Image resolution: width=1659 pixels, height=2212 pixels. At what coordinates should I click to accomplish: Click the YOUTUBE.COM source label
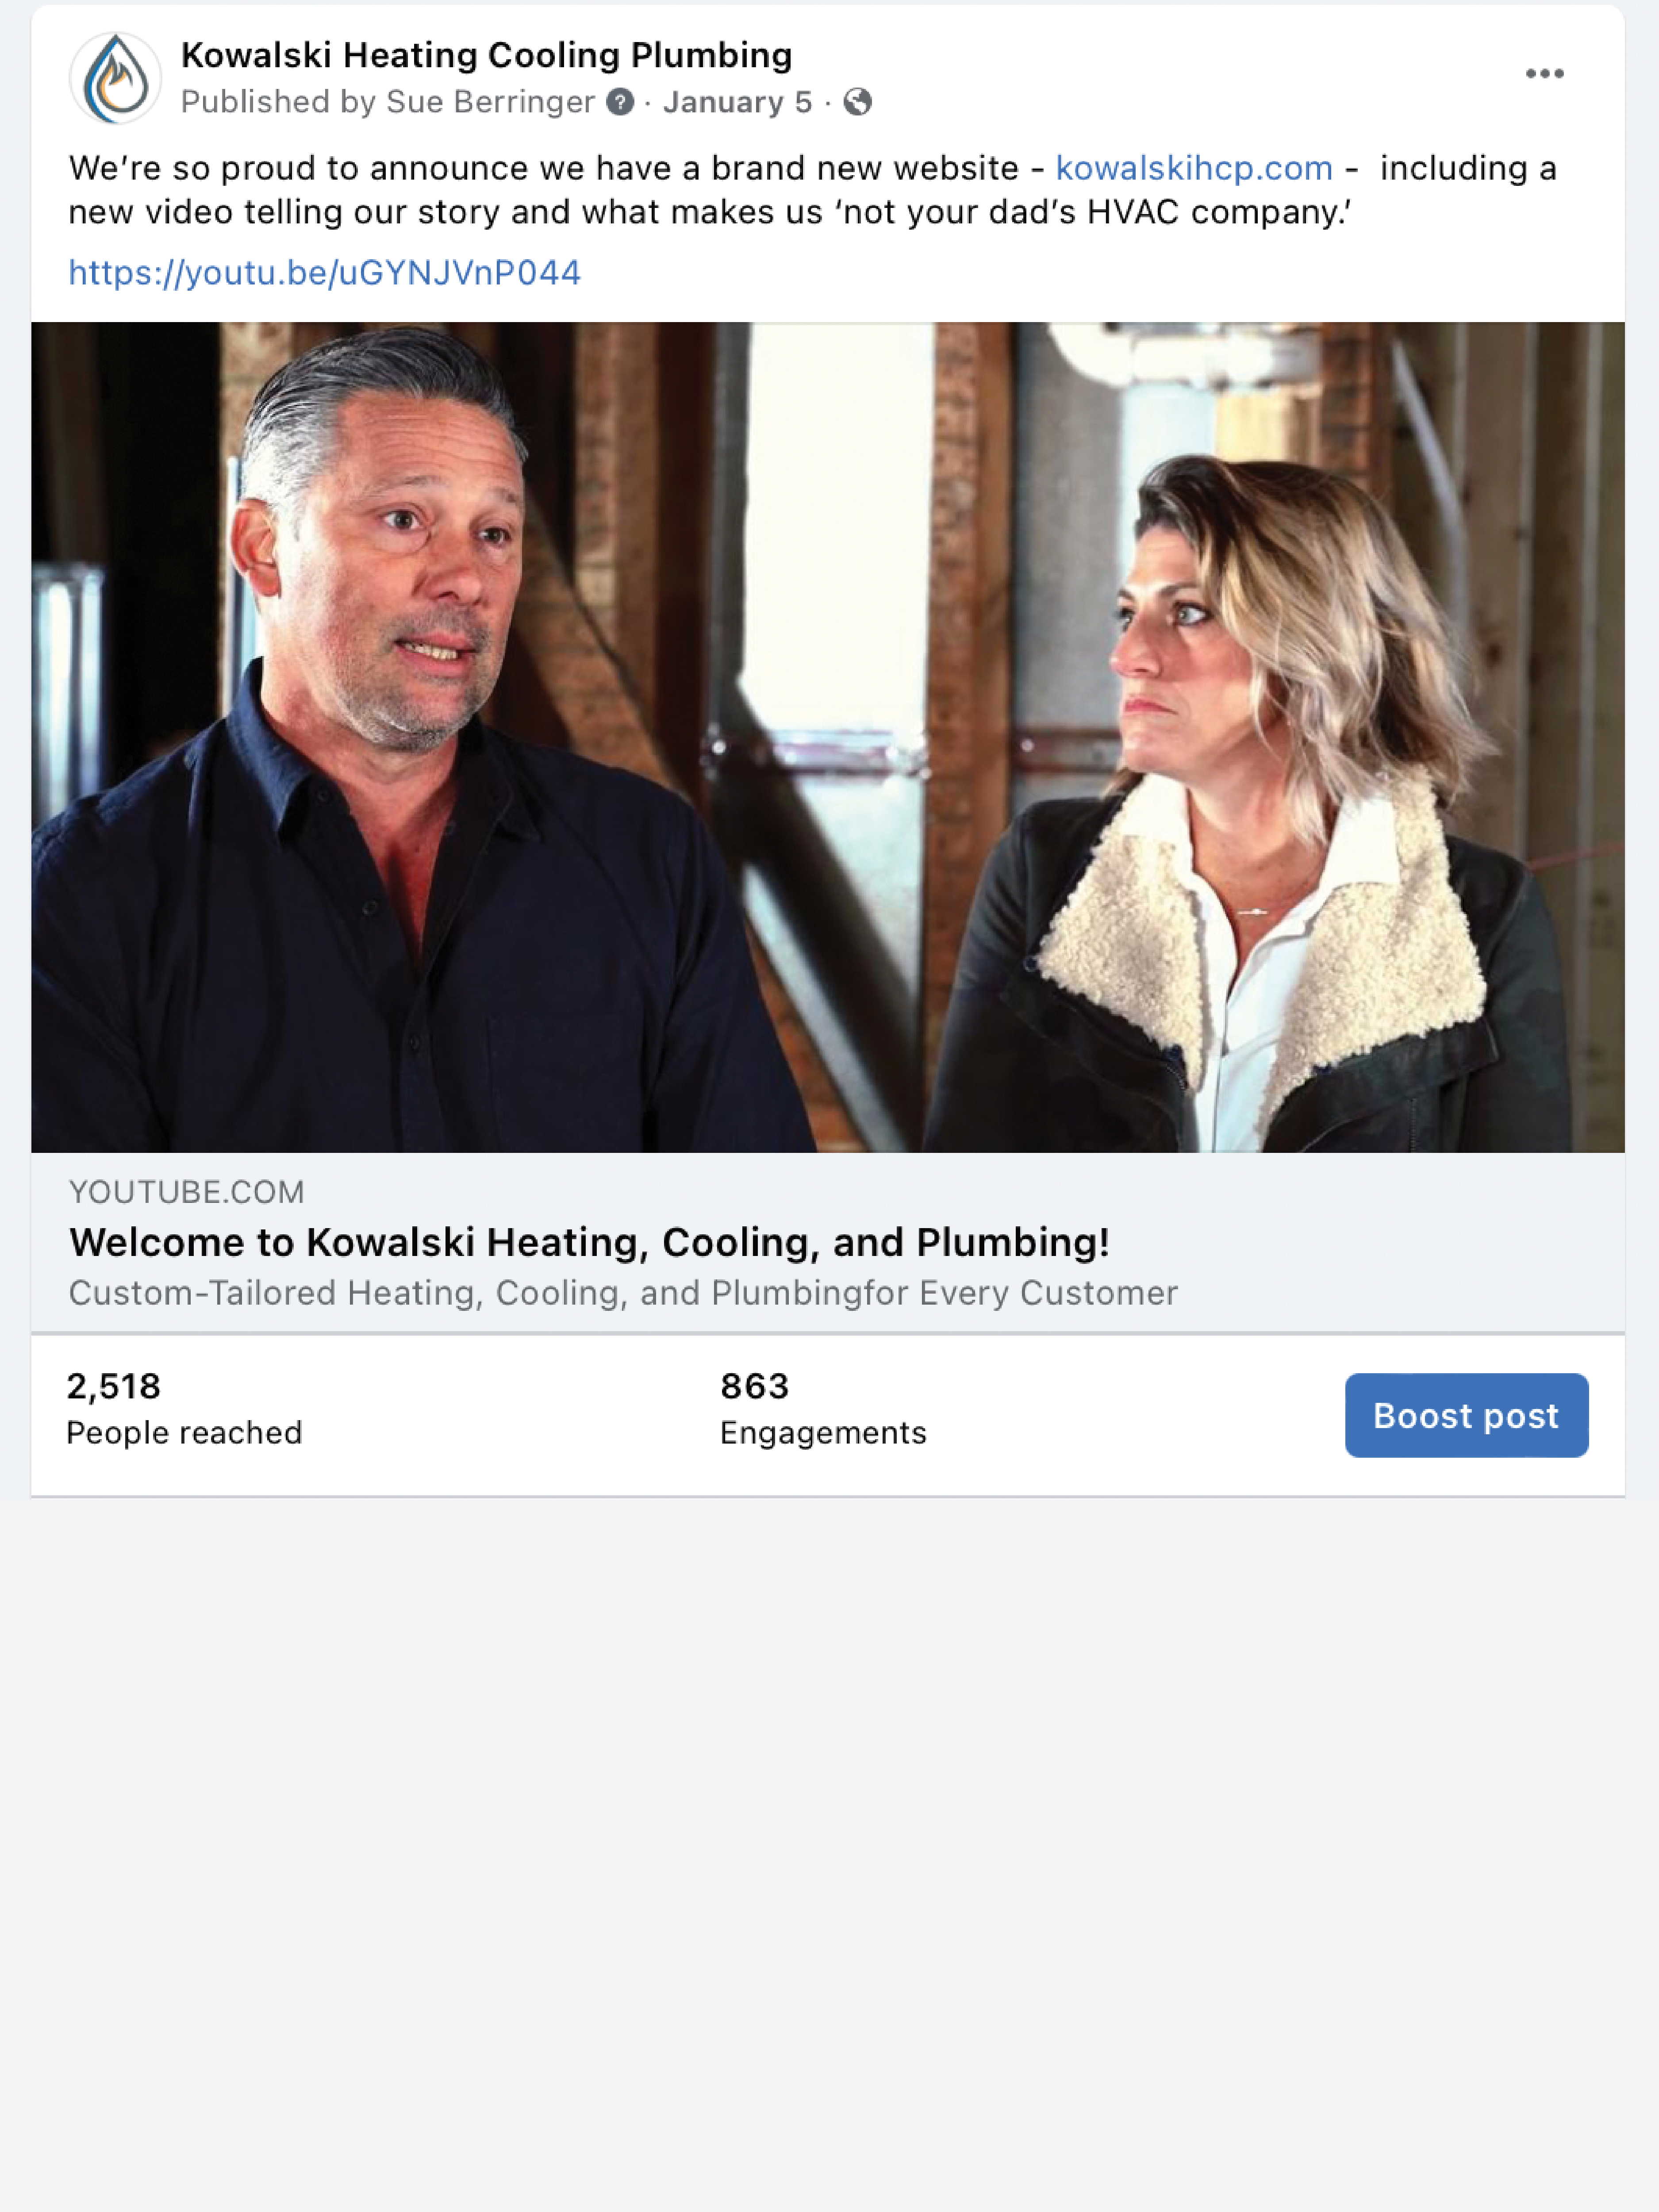click(186, 1192)
